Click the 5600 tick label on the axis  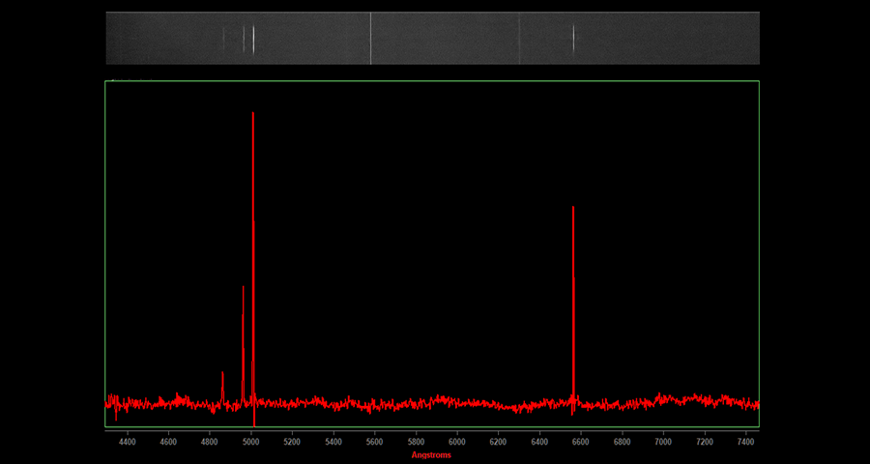(x=374, y=442)
